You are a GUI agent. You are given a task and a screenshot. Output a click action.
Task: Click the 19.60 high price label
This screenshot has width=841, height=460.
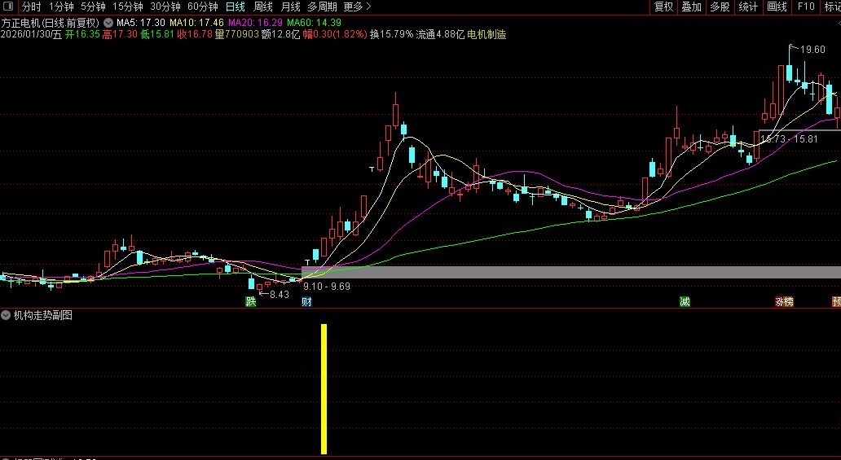812,50
